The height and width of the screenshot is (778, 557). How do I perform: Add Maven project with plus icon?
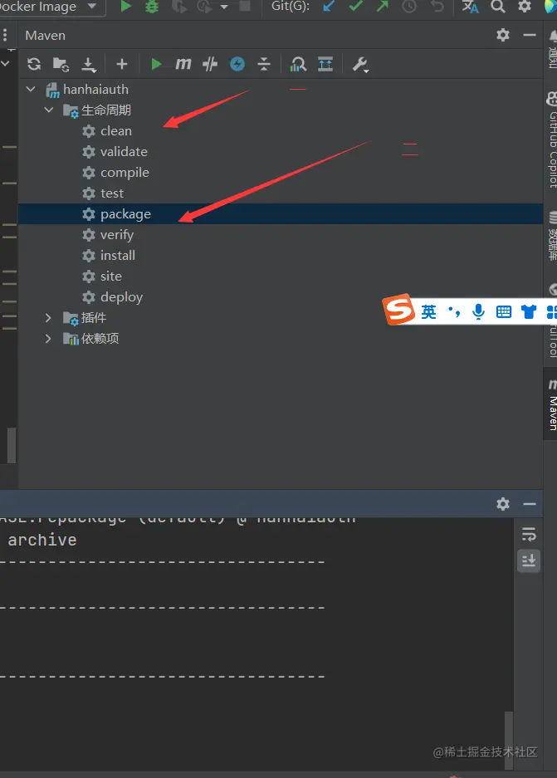click(121, 64)
